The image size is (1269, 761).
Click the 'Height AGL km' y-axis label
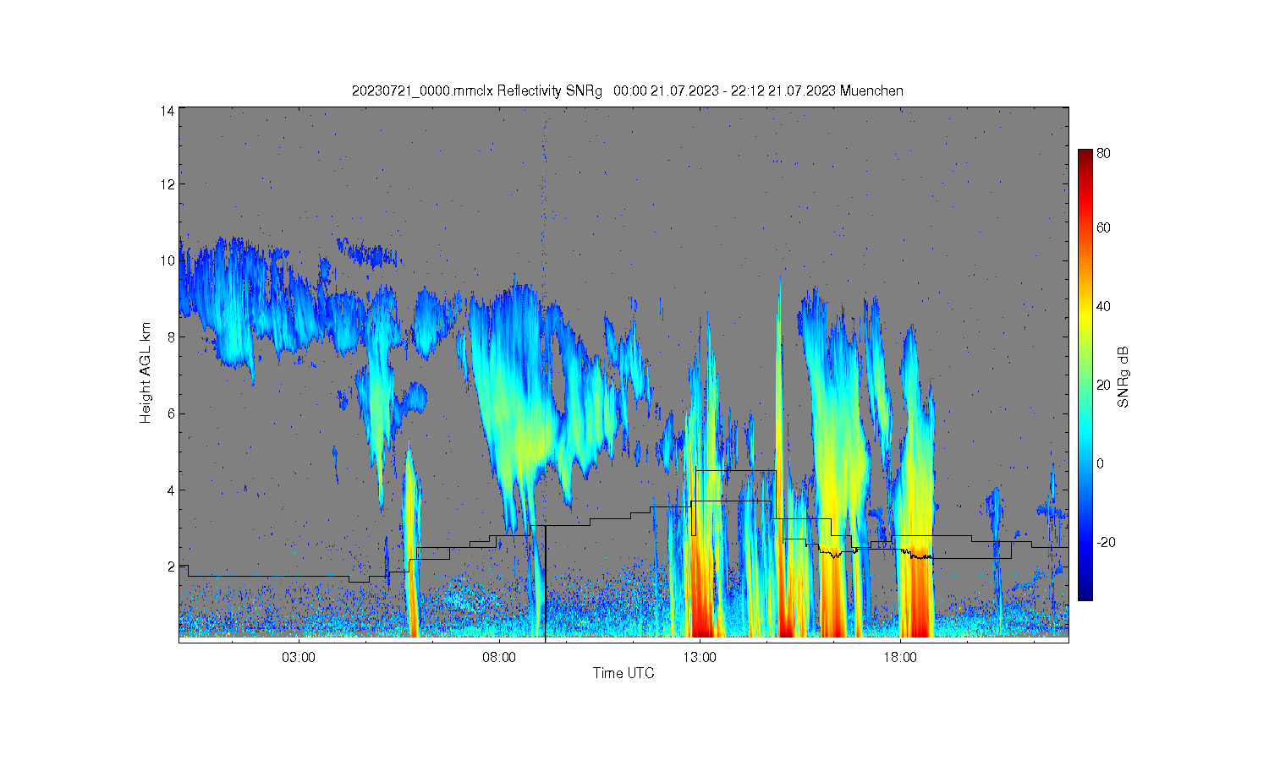click(x=146, y=373)
